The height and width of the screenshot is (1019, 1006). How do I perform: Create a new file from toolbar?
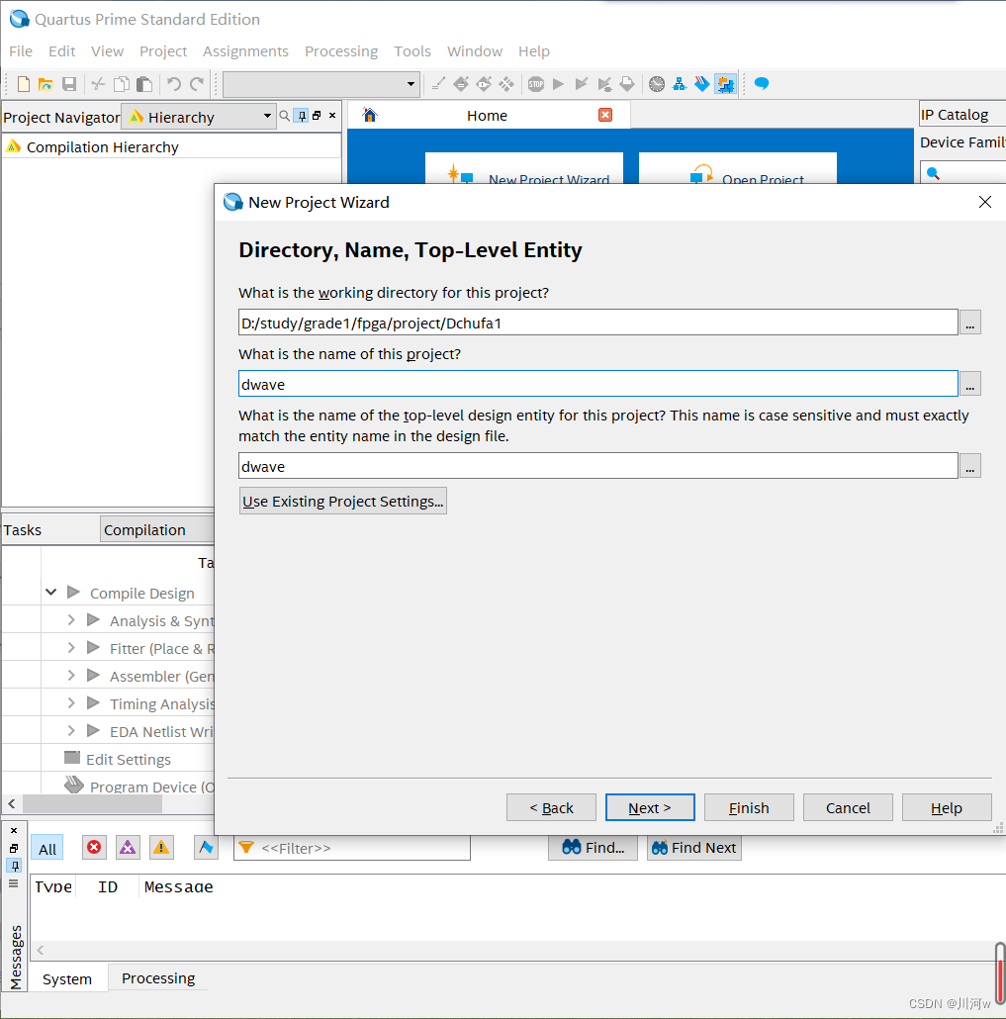pos(24,84)
